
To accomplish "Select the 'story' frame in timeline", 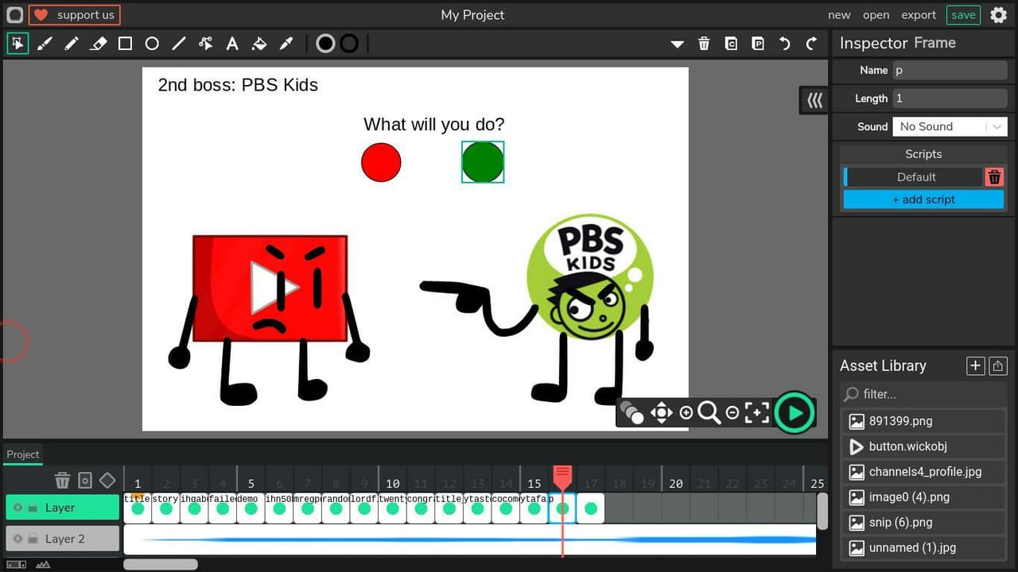I will [165, 508].
